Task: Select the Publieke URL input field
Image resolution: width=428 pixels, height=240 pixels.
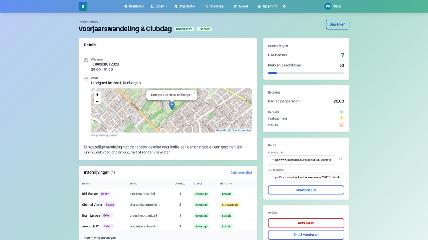Action: tap(301, 160)
